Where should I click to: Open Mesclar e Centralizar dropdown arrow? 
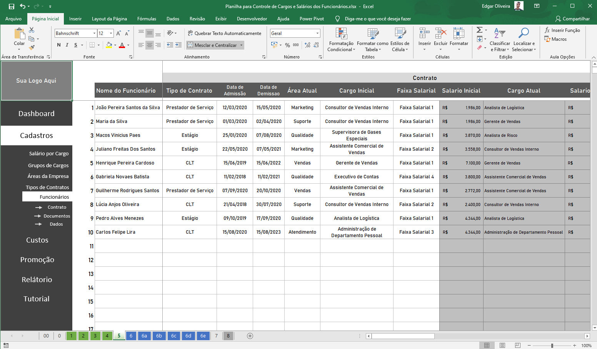pos(242,45)
